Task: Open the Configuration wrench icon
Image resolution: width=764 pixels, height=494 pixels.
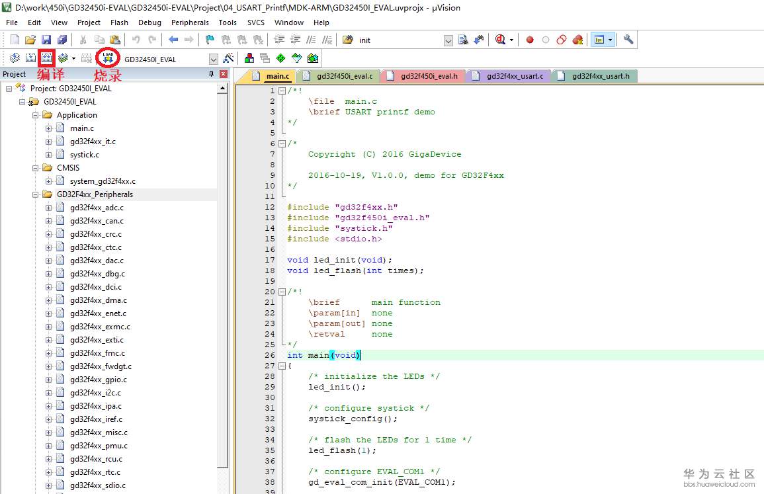Action: pos(628,40)
